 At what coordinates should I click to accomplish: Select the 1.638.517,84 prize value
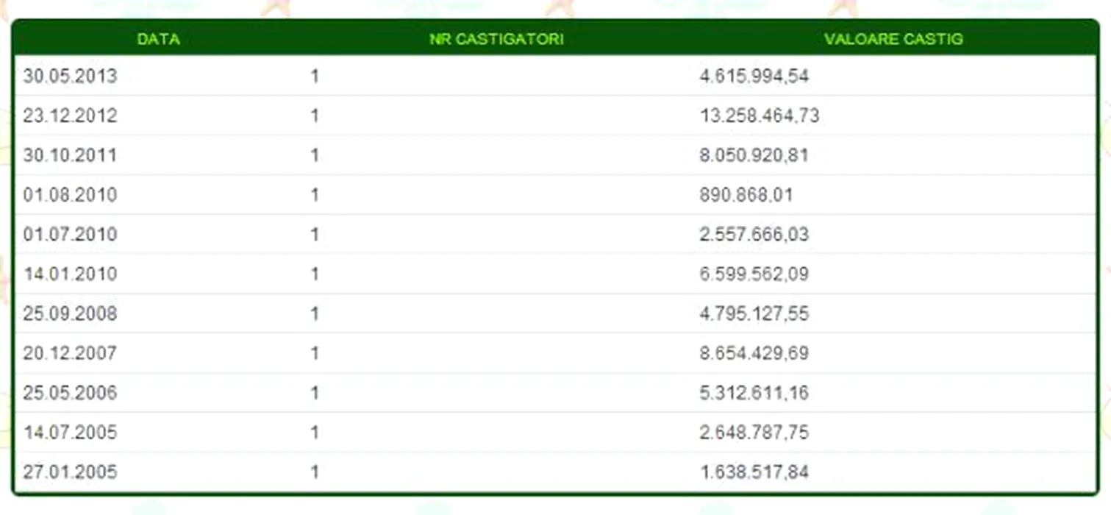tap(754, 472)
